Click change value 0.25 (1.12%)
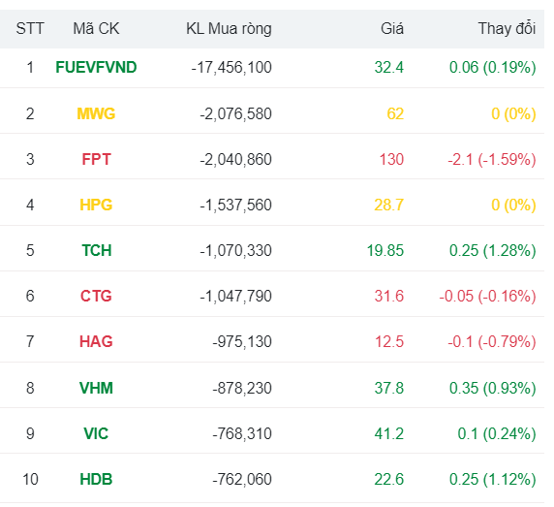This screenshot has height=507, width=554. click(x=493, y=479)
